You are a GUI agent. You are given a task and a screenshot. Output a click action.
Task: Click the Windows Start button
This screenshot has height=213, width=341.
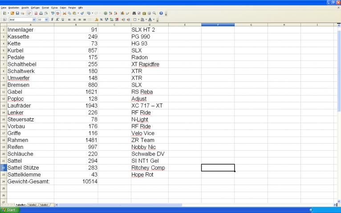(9, 209)
